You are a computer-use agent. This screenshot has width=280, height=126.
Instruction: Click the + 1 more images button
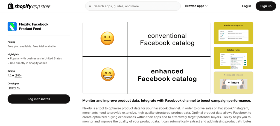[234, 83]
